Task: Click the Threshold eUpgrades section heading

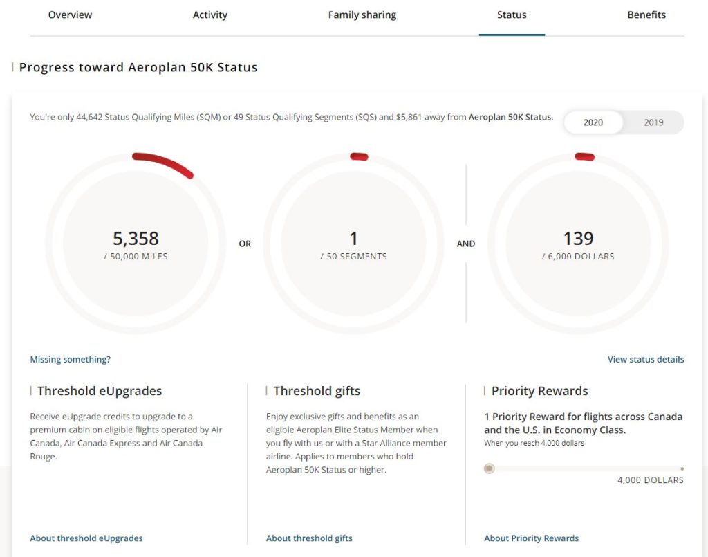Action: click(x=100, y=391)
